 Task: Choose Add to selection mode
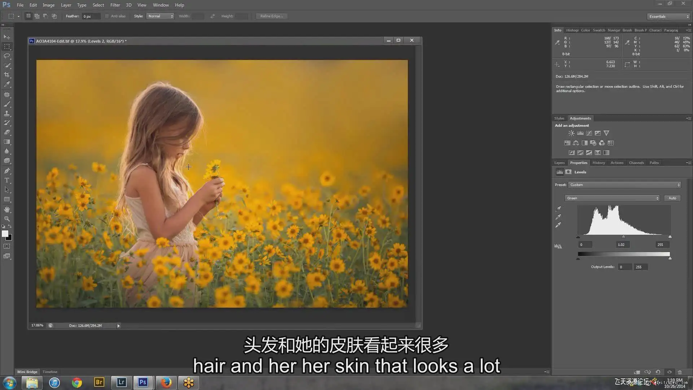pos(37,16)
